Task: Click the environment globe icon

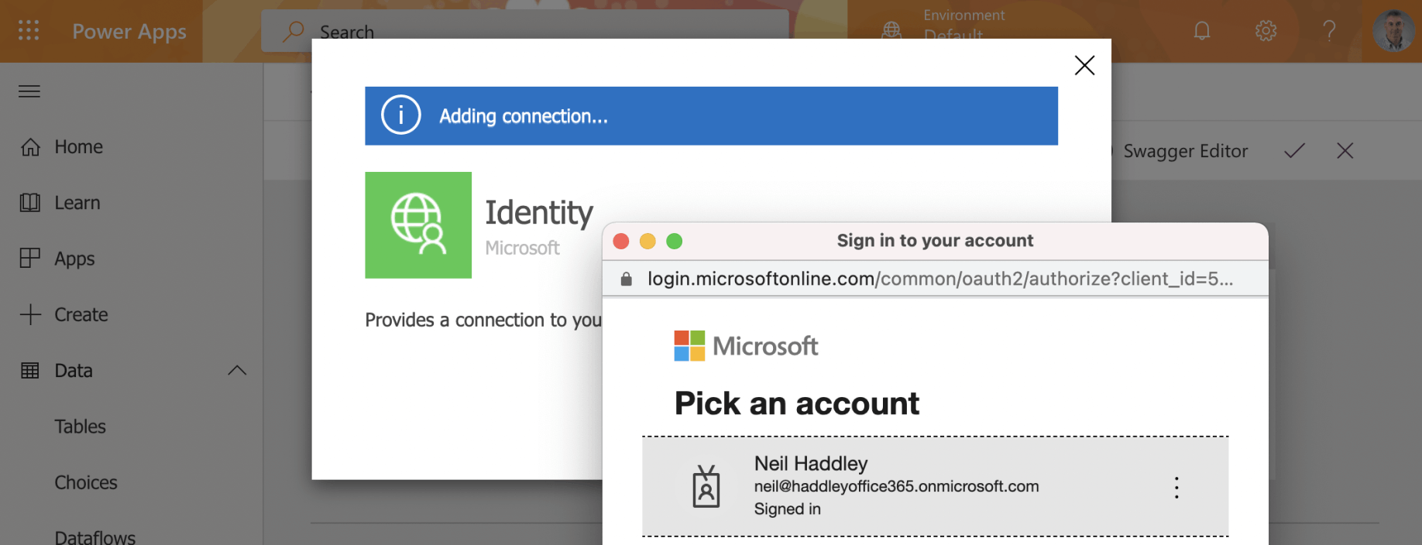Action: click(892, 30)
